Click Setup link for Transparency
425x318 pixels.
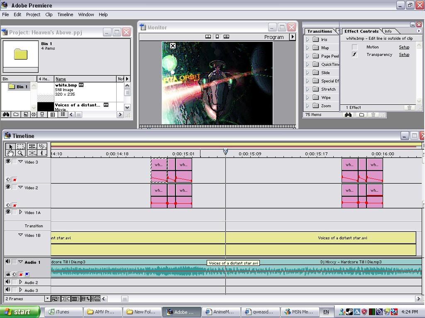click(x=404, y=55)
